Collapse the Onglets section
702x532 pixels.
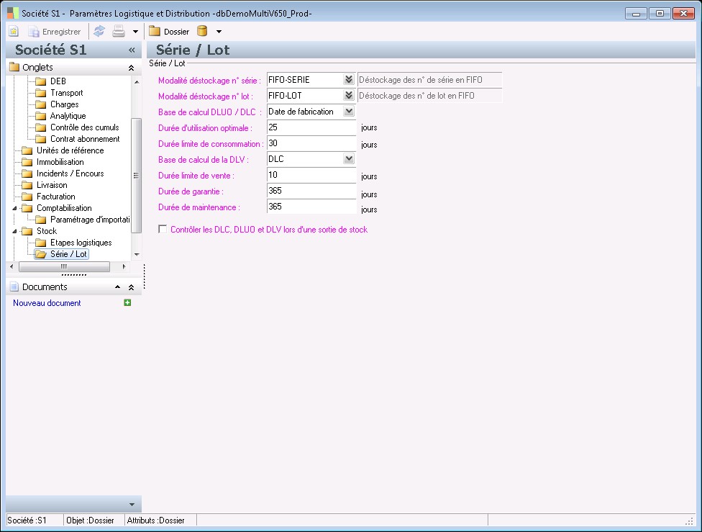(131, 68)
